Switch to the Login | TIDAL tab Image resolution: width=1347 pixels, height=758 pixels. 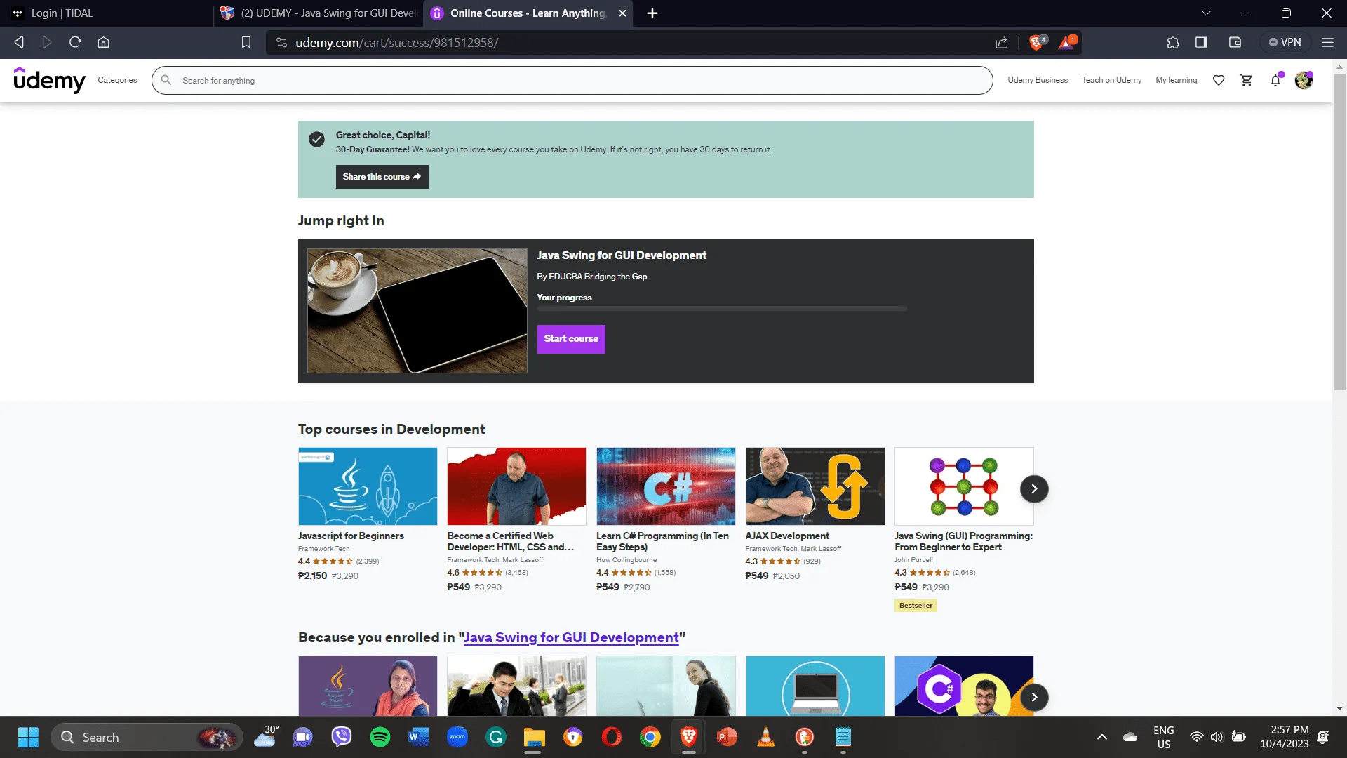(x=107, y=13)
